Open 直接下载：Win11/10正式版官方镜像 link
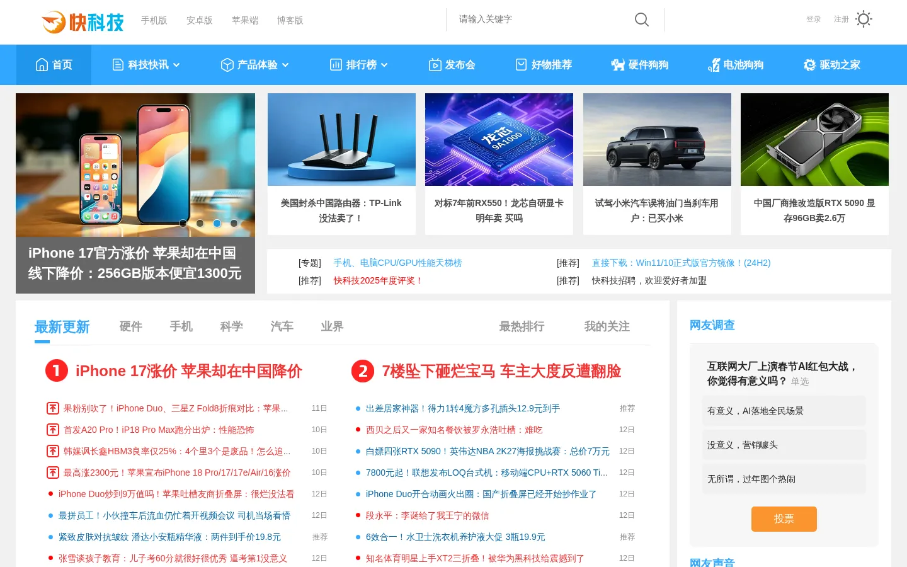The height and width of the screenshot is (567, 907). tap(681, 263)
